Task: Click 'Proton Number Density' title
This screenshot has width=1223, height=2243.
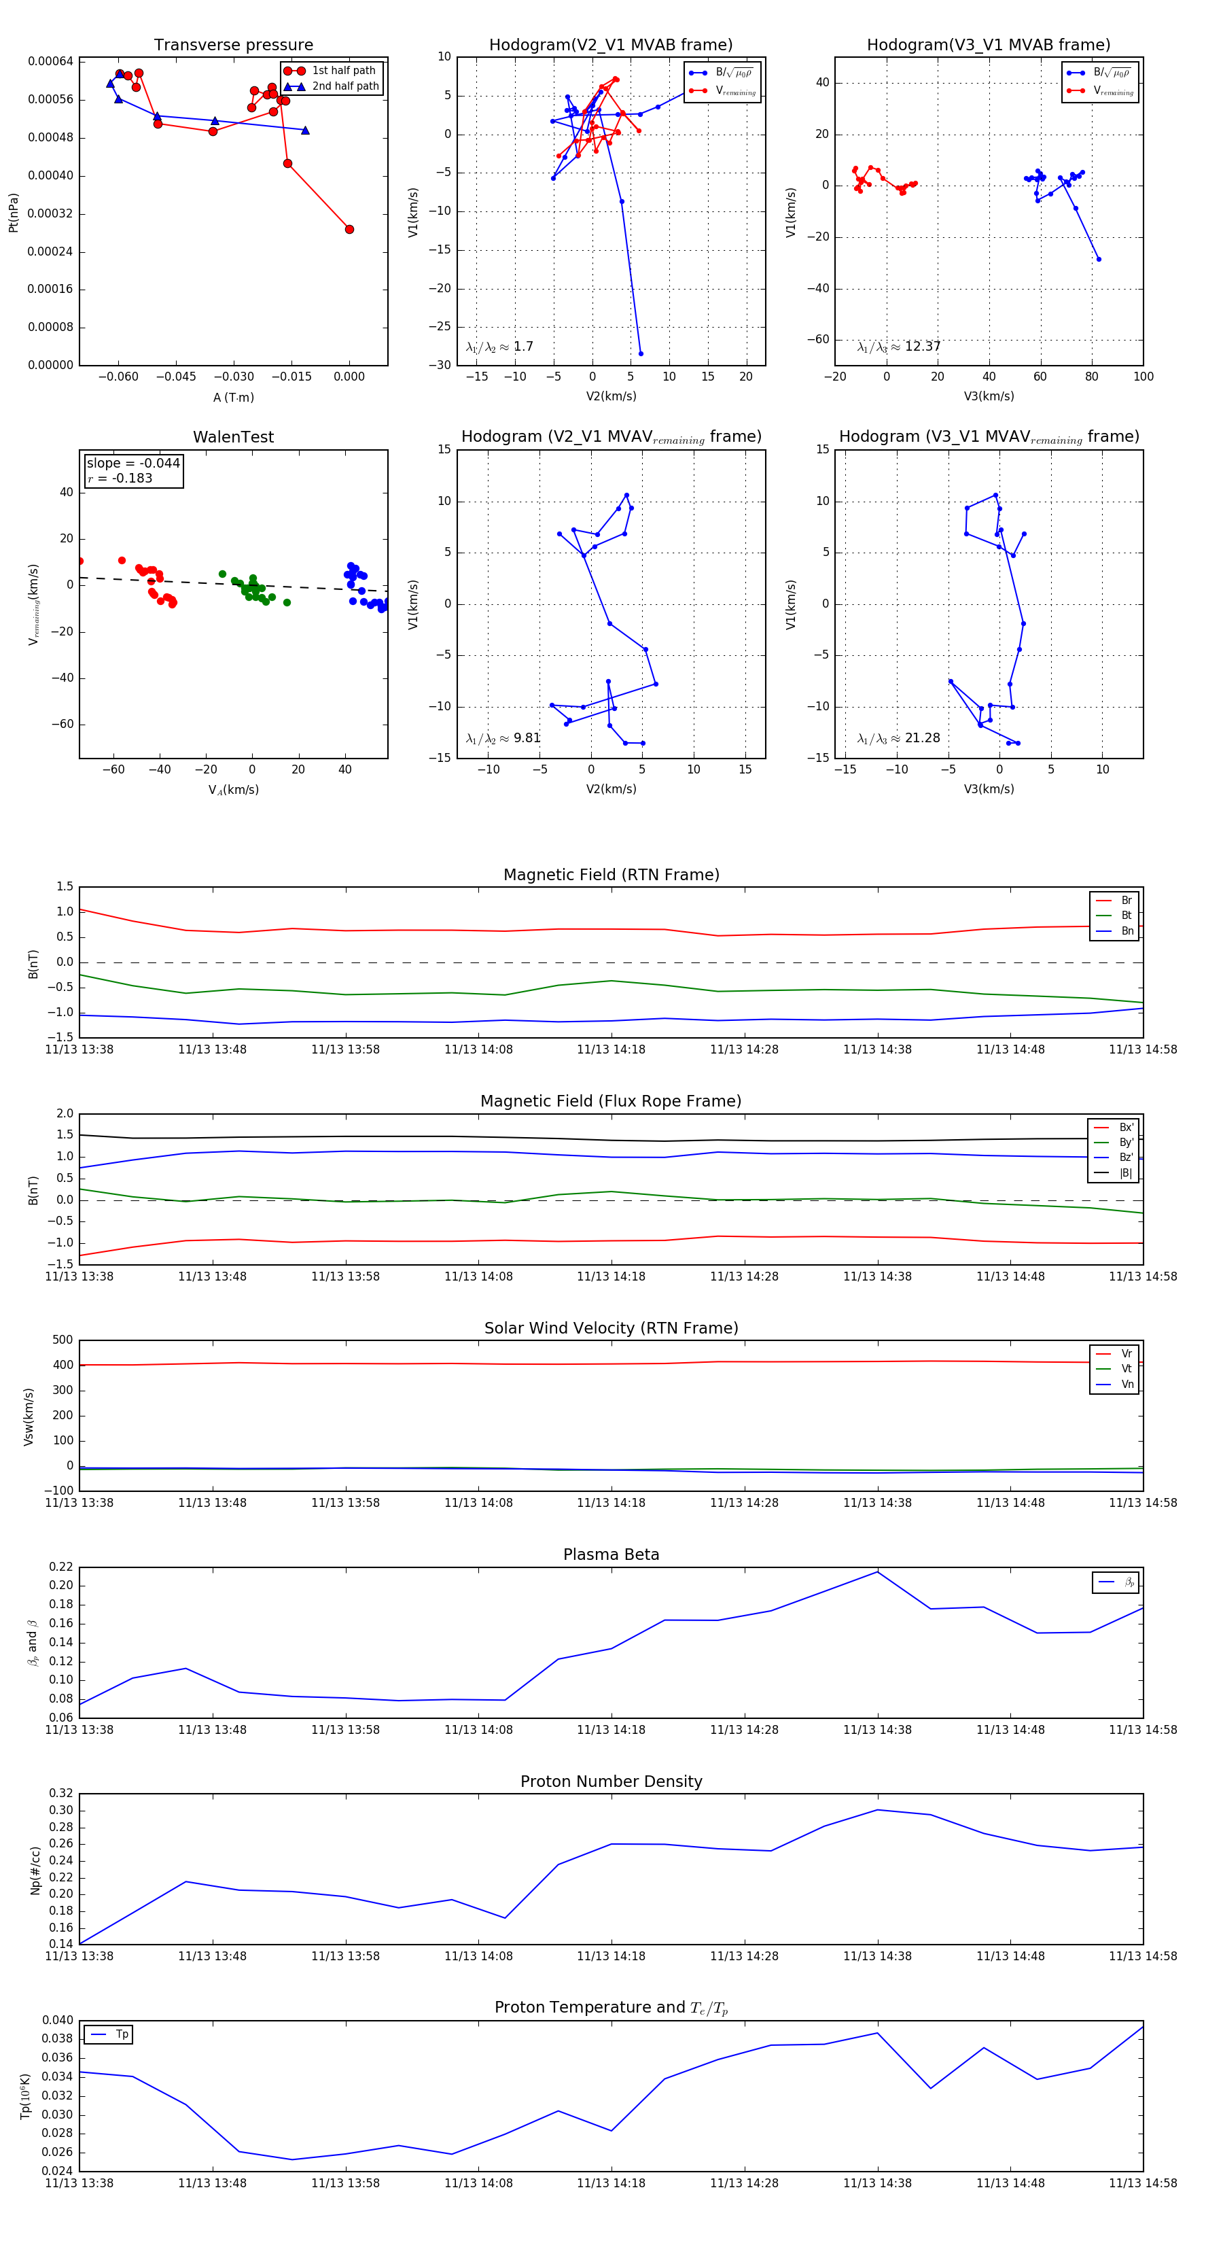Action: (x=611, y=1781)
